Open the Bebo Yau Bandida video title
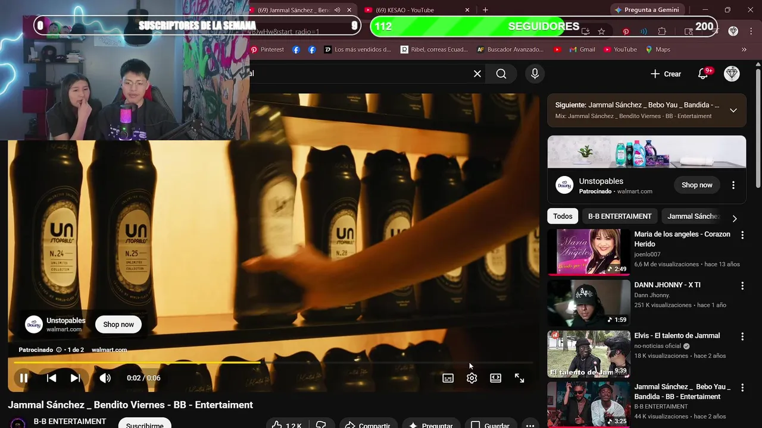 click(682, 392)
